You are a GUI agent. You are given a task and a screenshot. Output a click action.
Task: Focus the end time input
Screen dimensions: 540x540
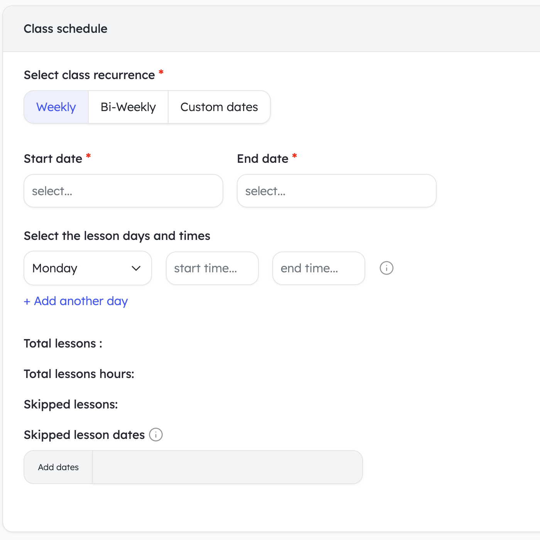(319, 268)
